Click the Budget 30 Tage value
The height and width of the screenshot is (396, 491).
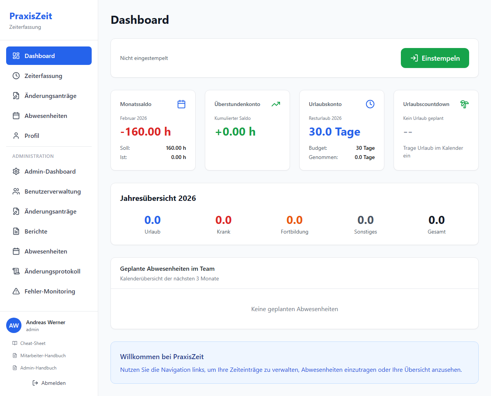(365, 148)
